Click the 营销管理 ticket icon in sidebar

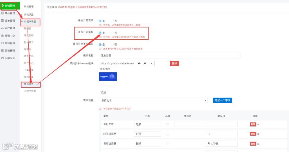[x=2, y=50]
